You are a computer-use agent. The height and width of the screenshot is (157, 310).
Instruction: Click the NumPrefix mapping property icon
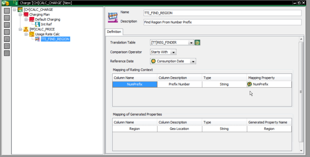(x=249, y=84)
